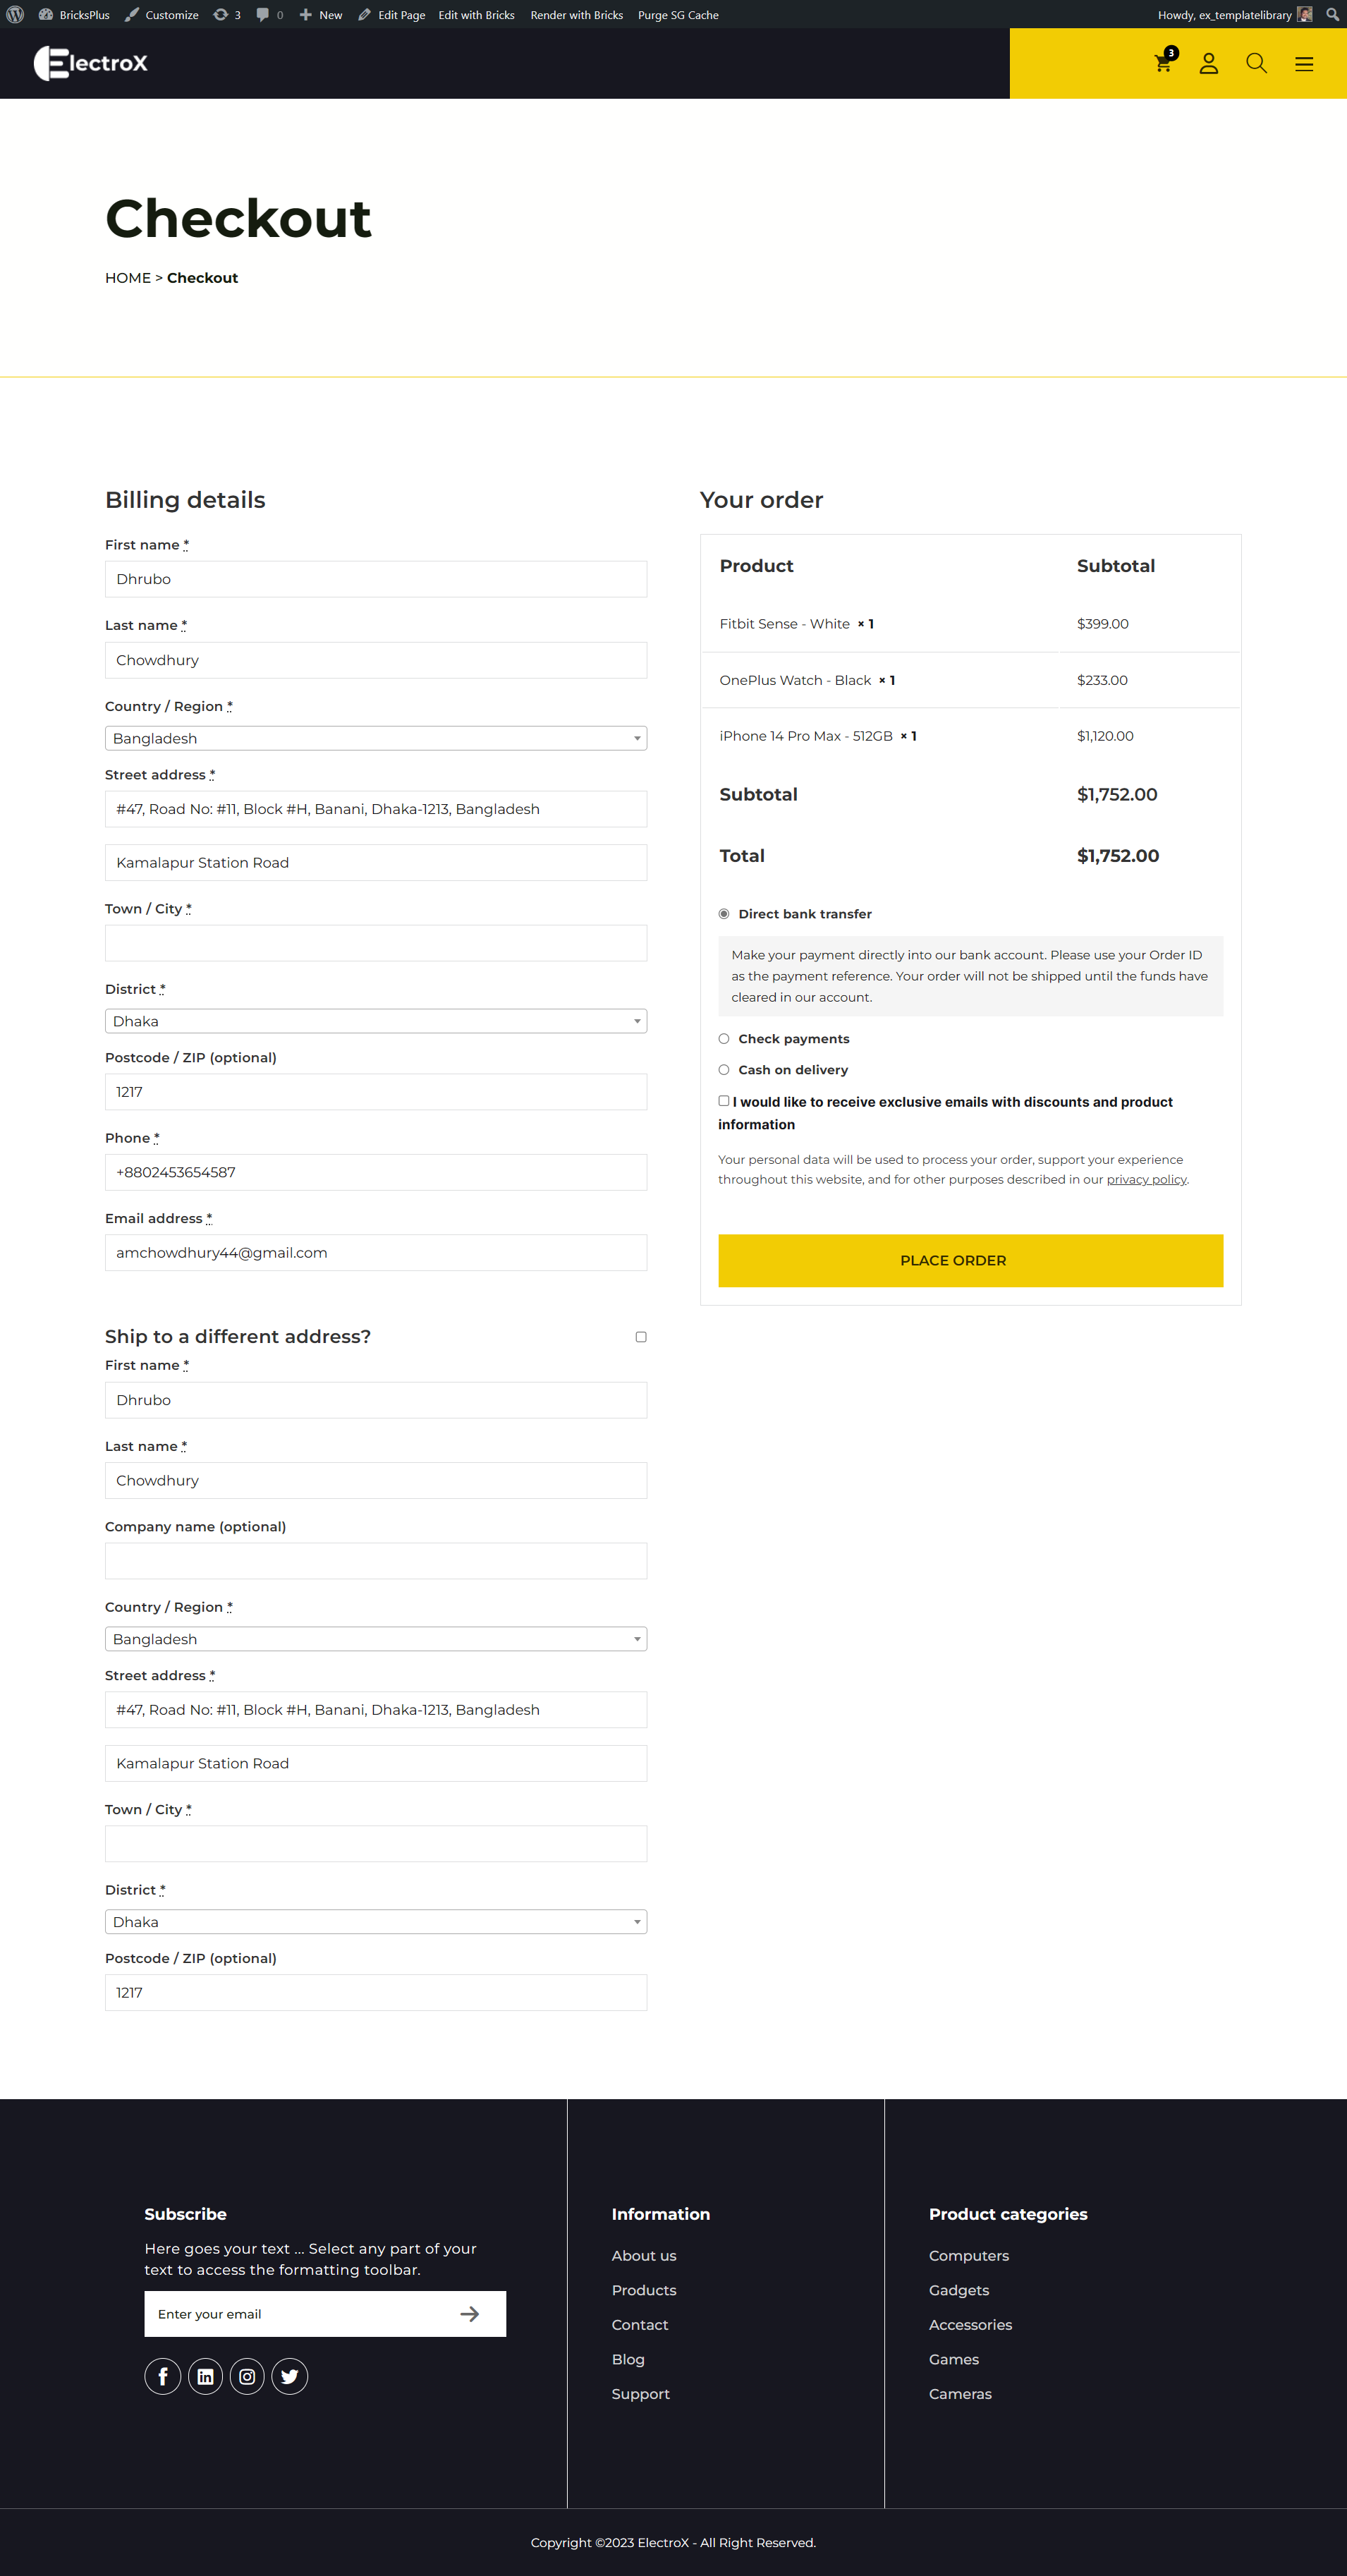Select Check payments radio button
Image resolution: width=1347 pixels, height=2576 pixels.
click(x=724, y=1039)
